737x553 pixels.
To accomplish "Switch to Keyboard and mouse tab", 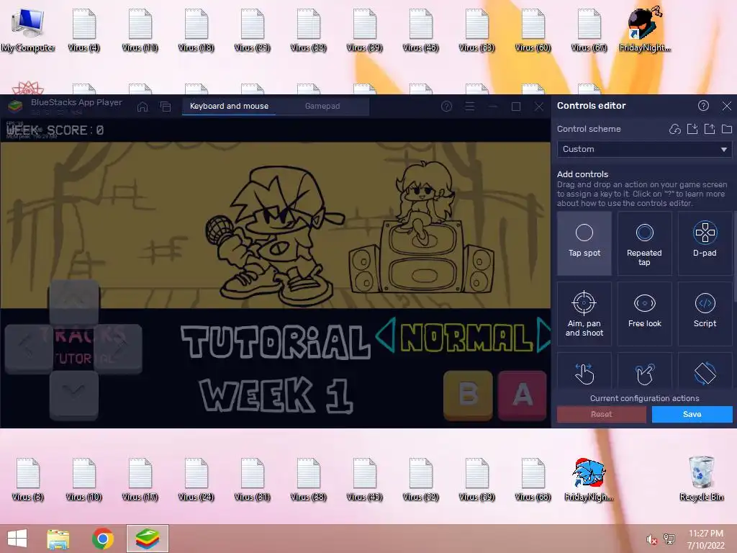I will [229, 107].
